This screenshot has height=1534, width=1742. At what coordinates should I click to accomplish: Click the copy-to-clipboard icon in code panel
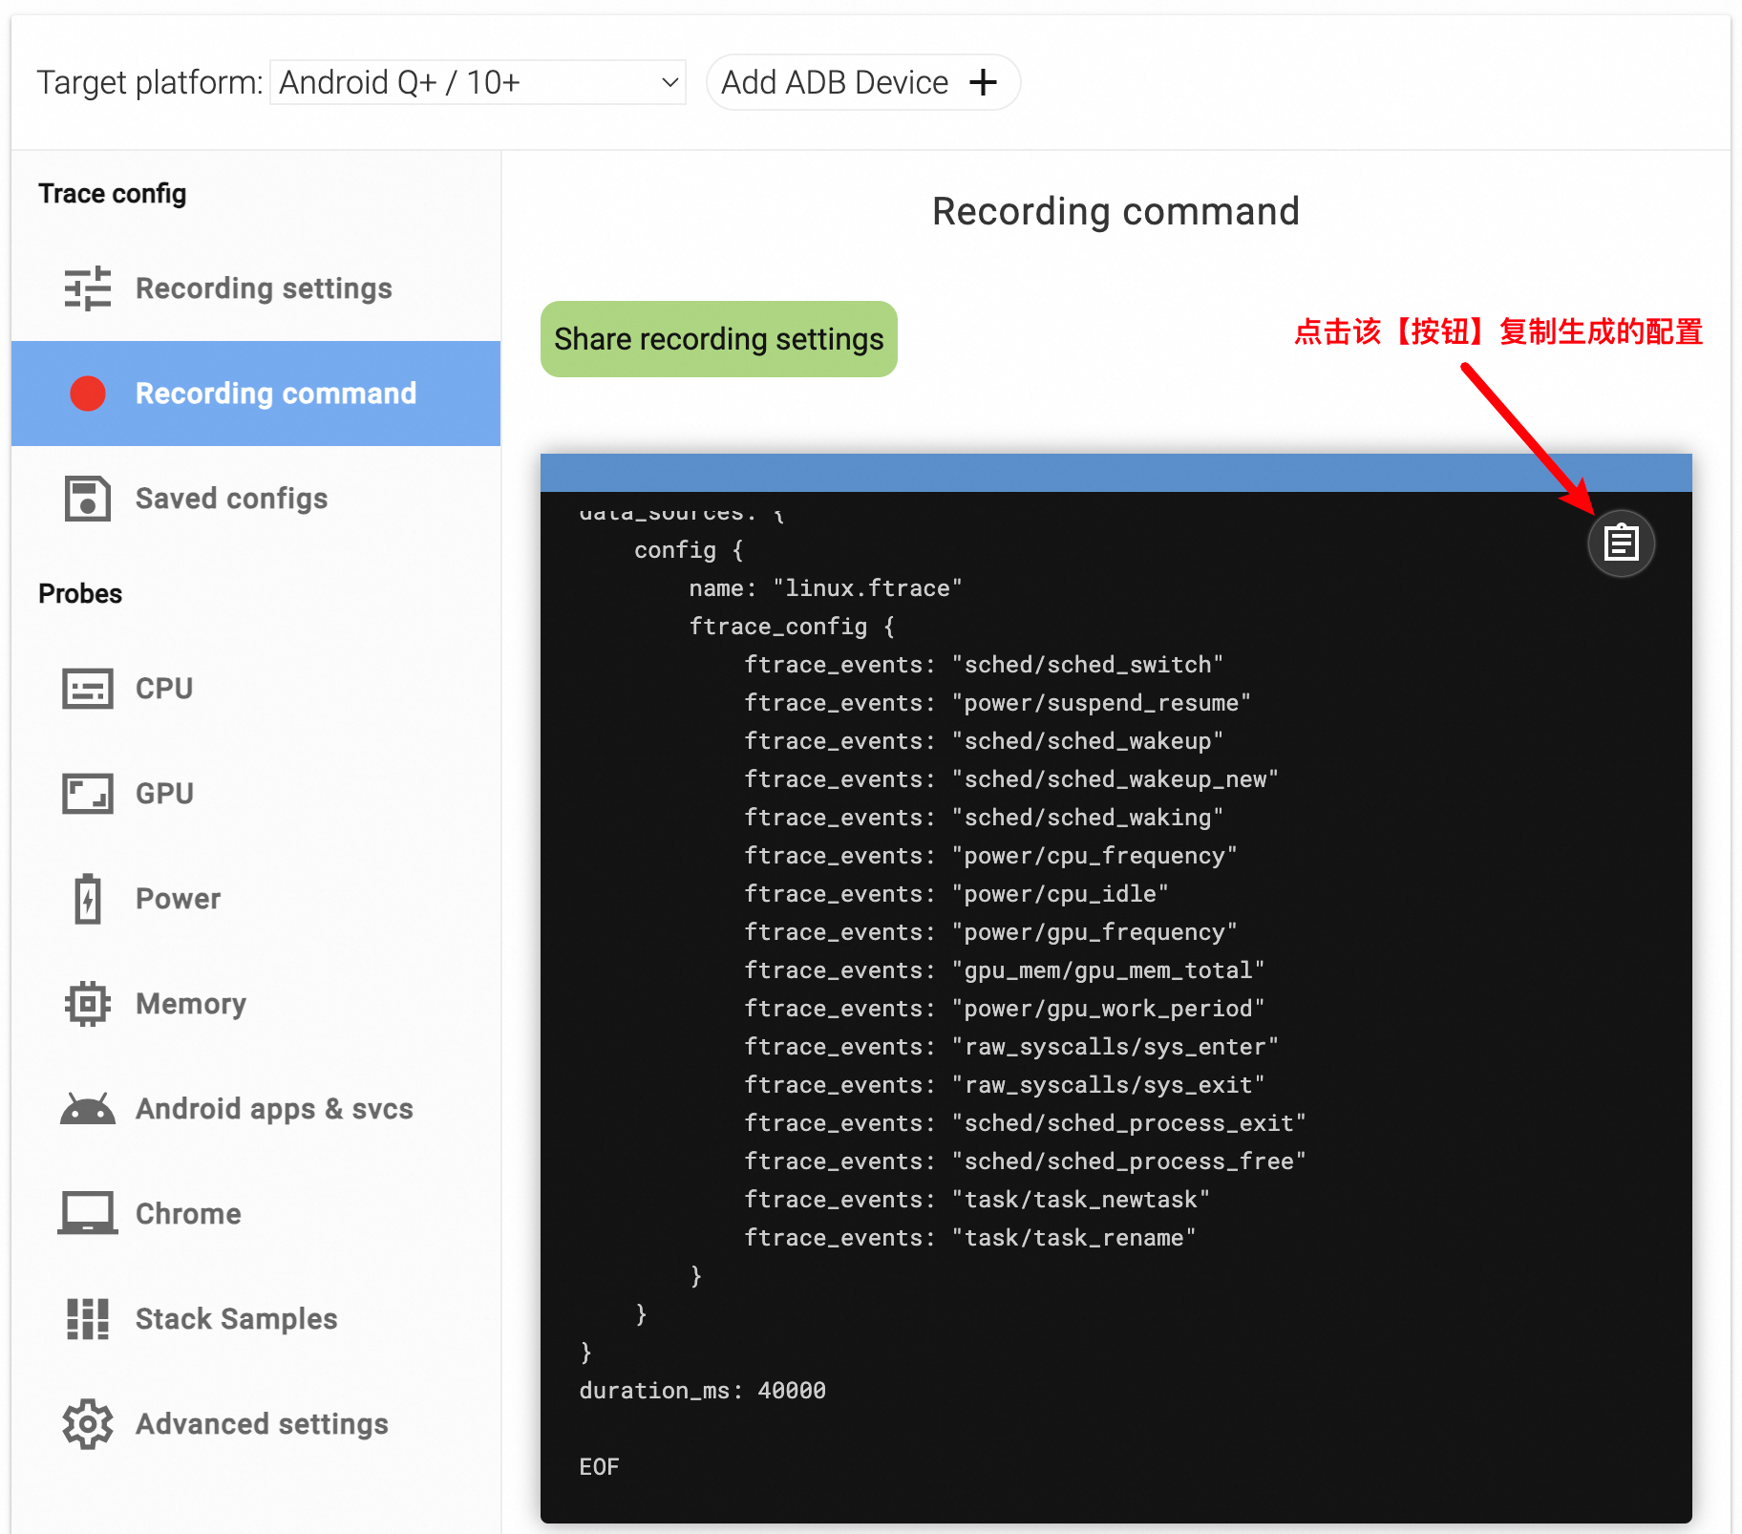click(1621, 543)
